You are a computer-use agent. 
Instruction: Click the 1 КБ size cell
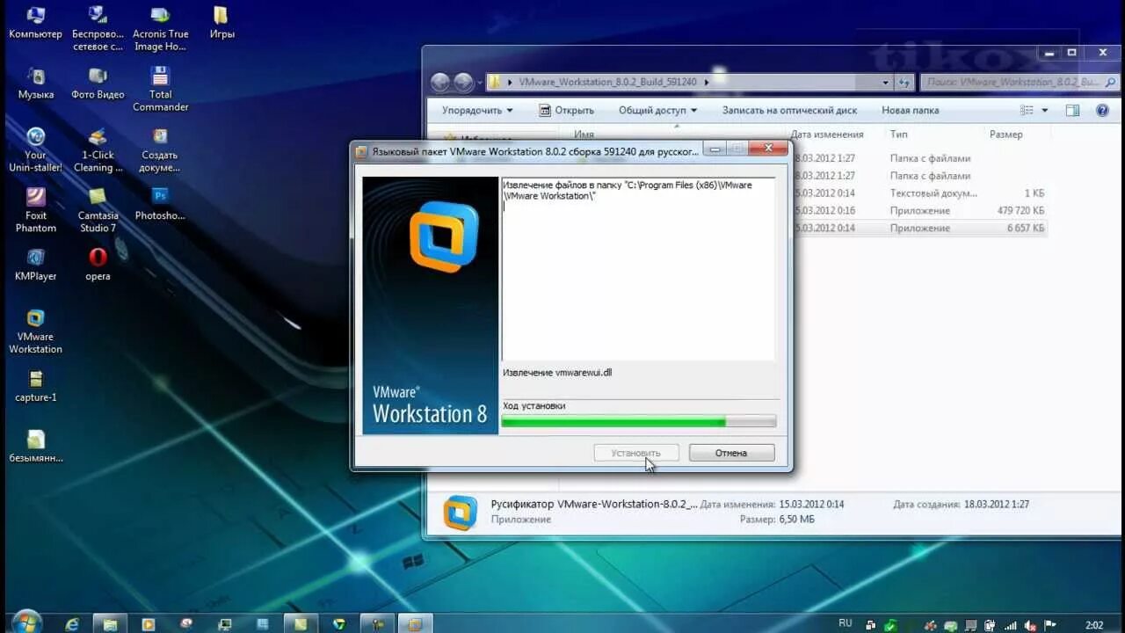[1034, 193]
